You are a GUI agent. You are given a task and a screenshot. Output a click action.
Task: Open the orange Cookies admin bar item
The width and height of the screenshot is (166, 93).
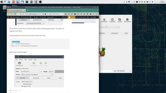(x=72, y=17)
